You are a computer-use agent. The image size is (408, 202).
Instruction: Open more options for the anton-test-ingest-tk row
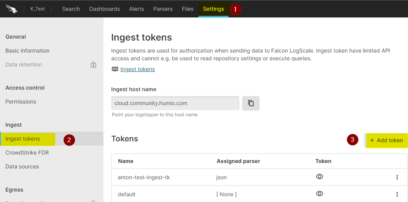pyautogui.click(x=397, y=177)
